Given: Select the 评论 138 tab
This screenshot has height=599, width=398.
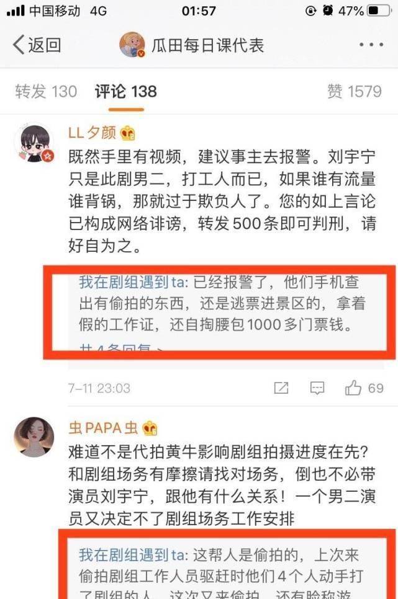Looking at the screenshot, I should coord(126,92).
